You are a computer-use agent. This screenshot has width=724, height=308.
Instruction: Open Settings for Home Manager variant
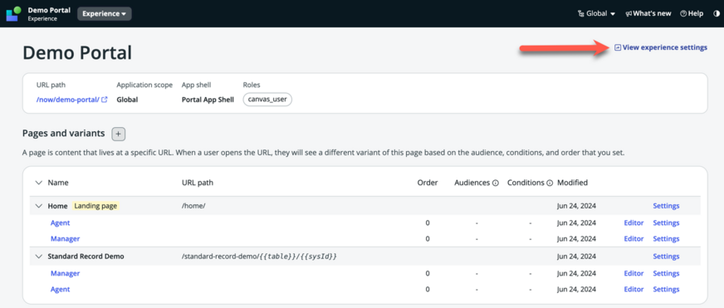pos(666,239)
